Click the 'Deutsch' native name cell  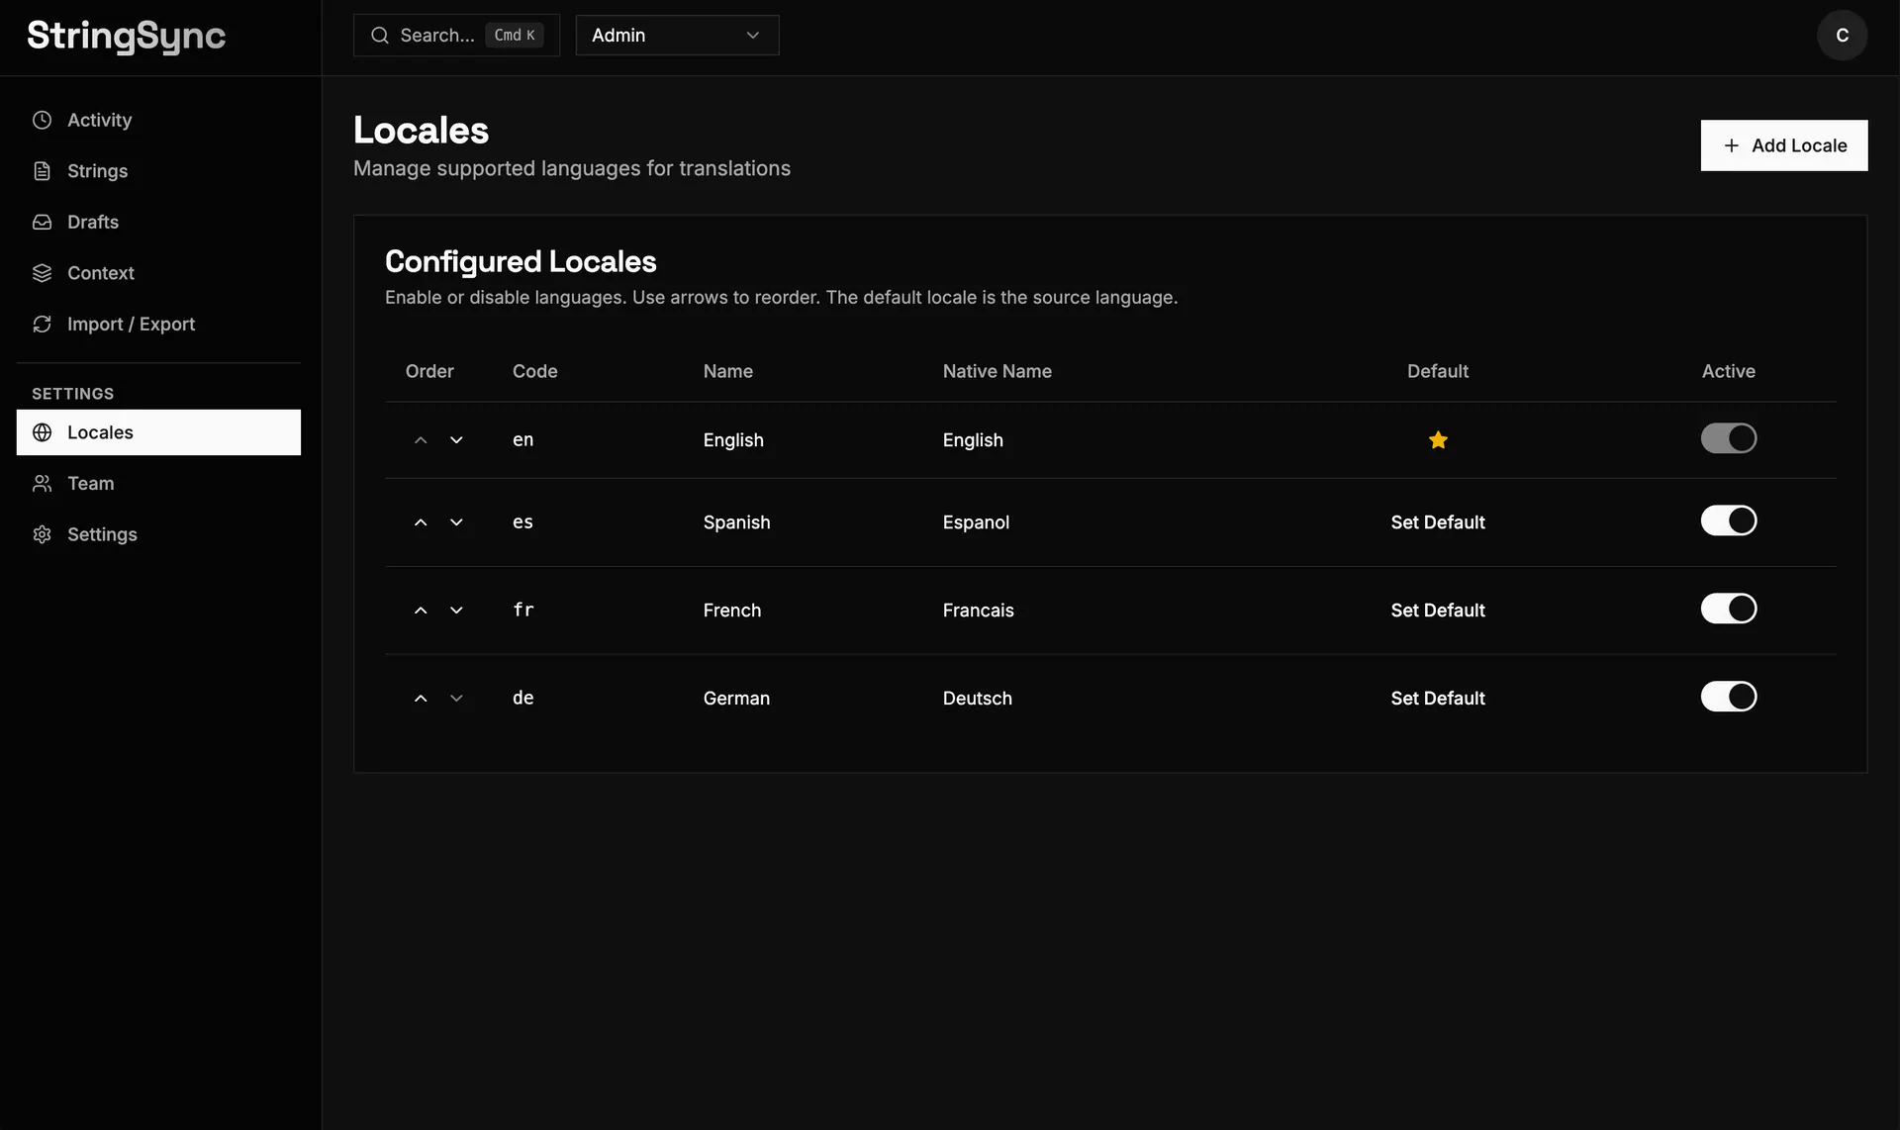pos(977,699)
